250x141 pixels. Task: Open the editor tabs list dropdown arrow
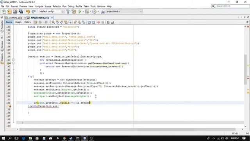click(245, 17)
